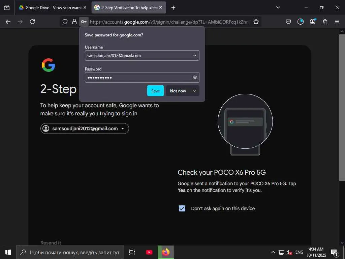Select the 2-Step Verification tab
345x259 pixels.
click(129, 7)
